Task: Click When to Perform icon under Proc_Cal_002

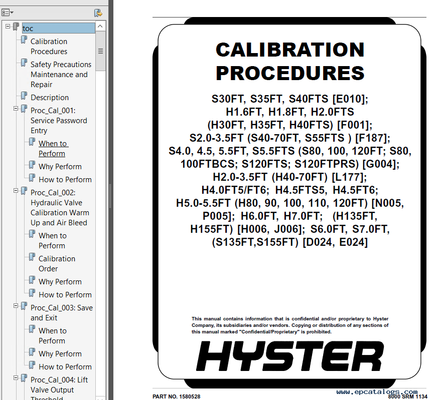Action: 32,234
